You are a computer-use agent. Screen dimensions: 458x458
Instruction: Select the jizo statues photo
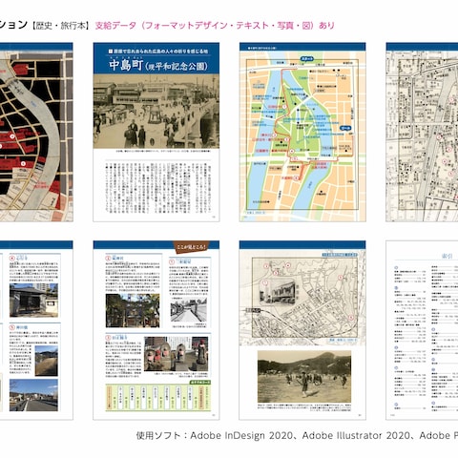(x=177, y=354)
